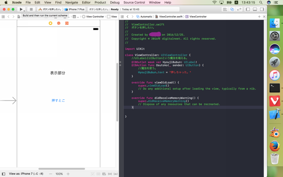Screen dimensions: 283x177
Task: Open the Edit menu
Action: pyautogui.click(x=37, y=3)
